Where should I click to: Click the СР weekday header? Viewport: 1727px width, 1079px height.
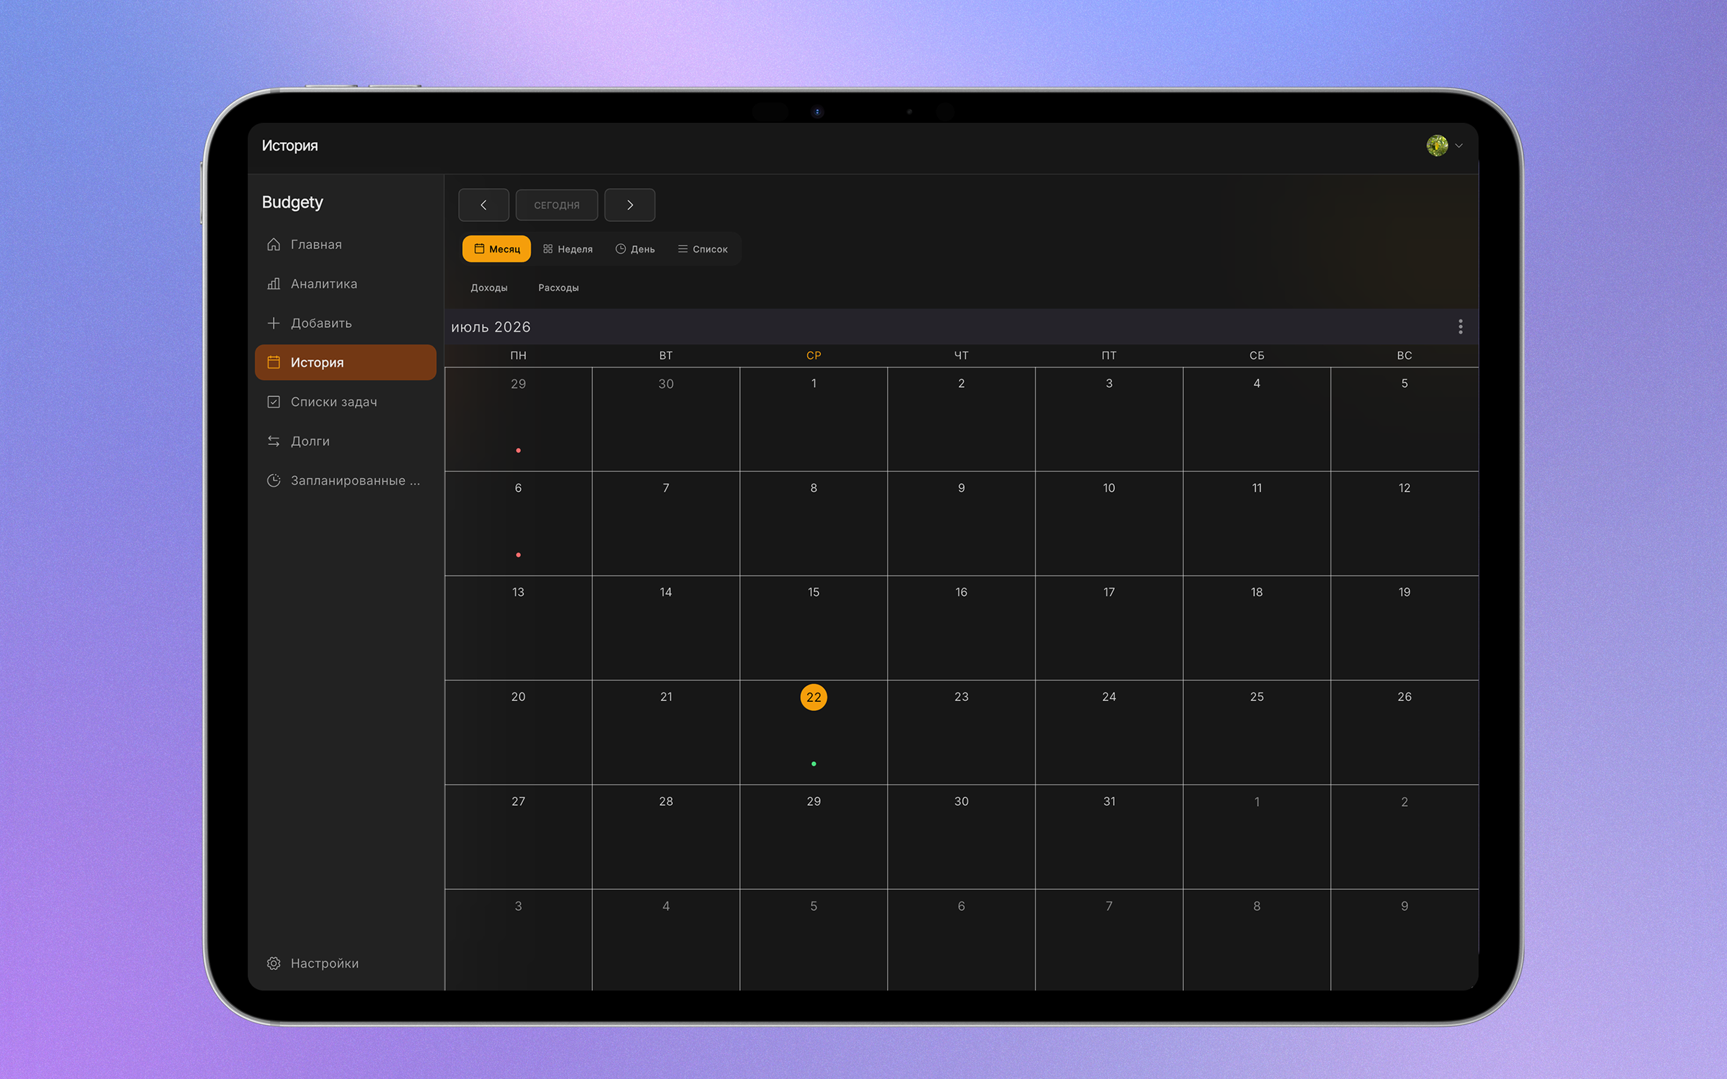click(x=814, y=355)
